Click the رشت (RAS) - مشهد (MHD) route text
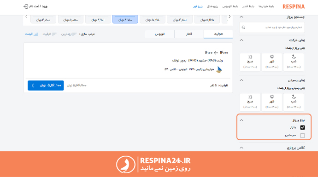Screen dimensions: 318x177 point(205,60)
